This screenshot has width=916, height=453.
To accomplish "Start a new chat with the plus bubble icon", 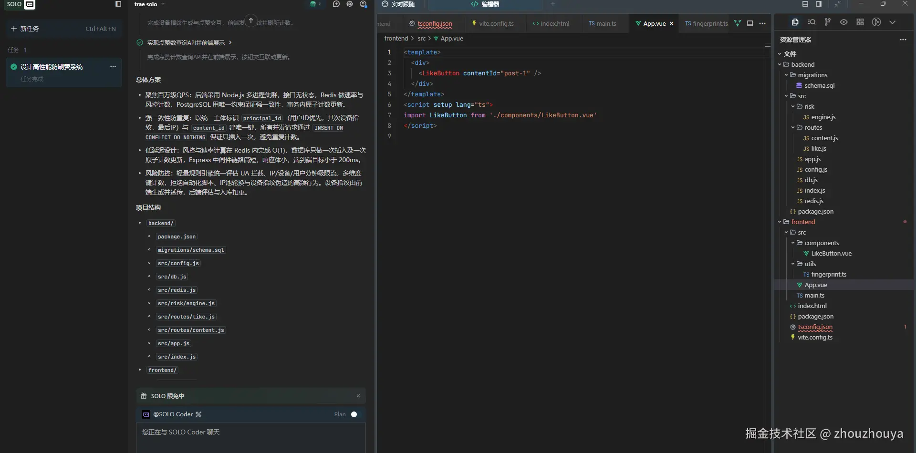I will pos(336,4).
